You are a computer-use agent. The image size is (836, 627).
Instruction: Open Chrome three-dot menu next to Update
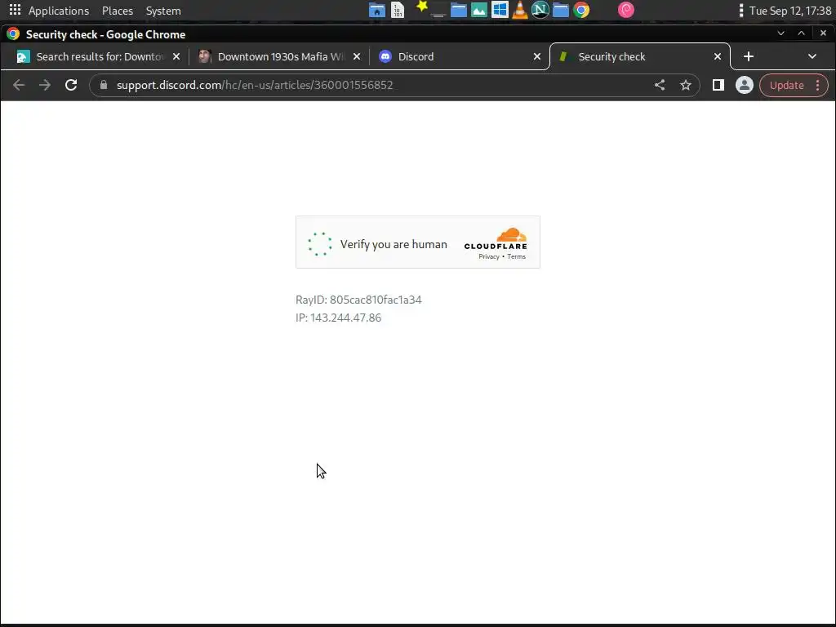pyautogui.click(x=818, y=85)
